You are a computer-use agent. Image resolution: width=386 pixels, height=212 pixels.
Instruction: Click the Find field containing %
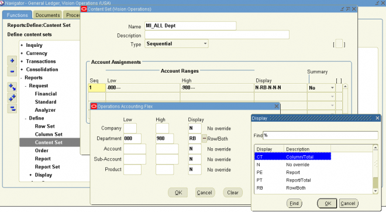click(320, 135)
